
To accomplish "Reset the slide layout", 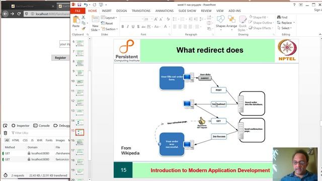I will [107, 24].
